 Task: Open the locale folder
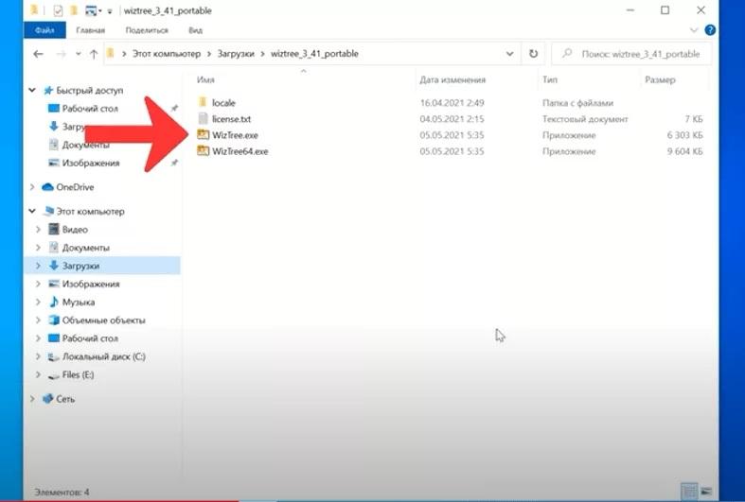[223, 102]
